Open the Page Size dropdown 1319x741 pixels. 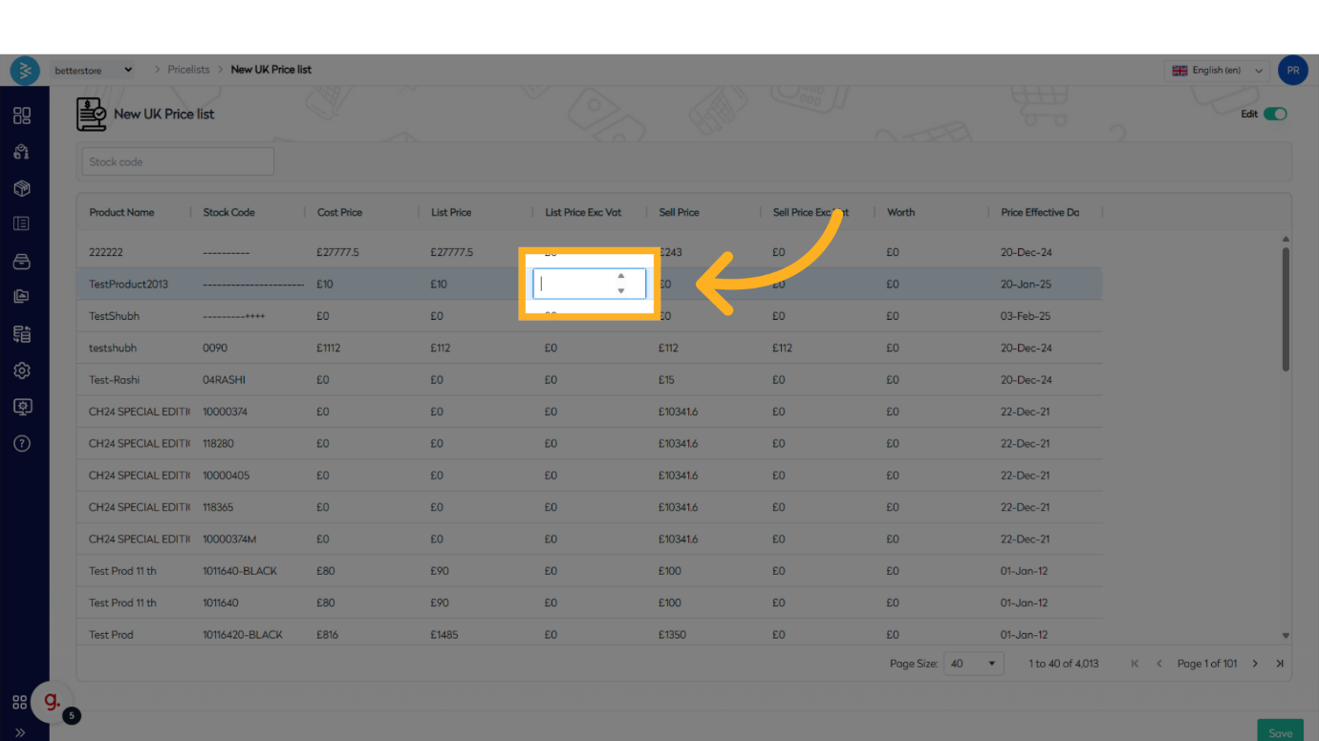tap(973, 664)
